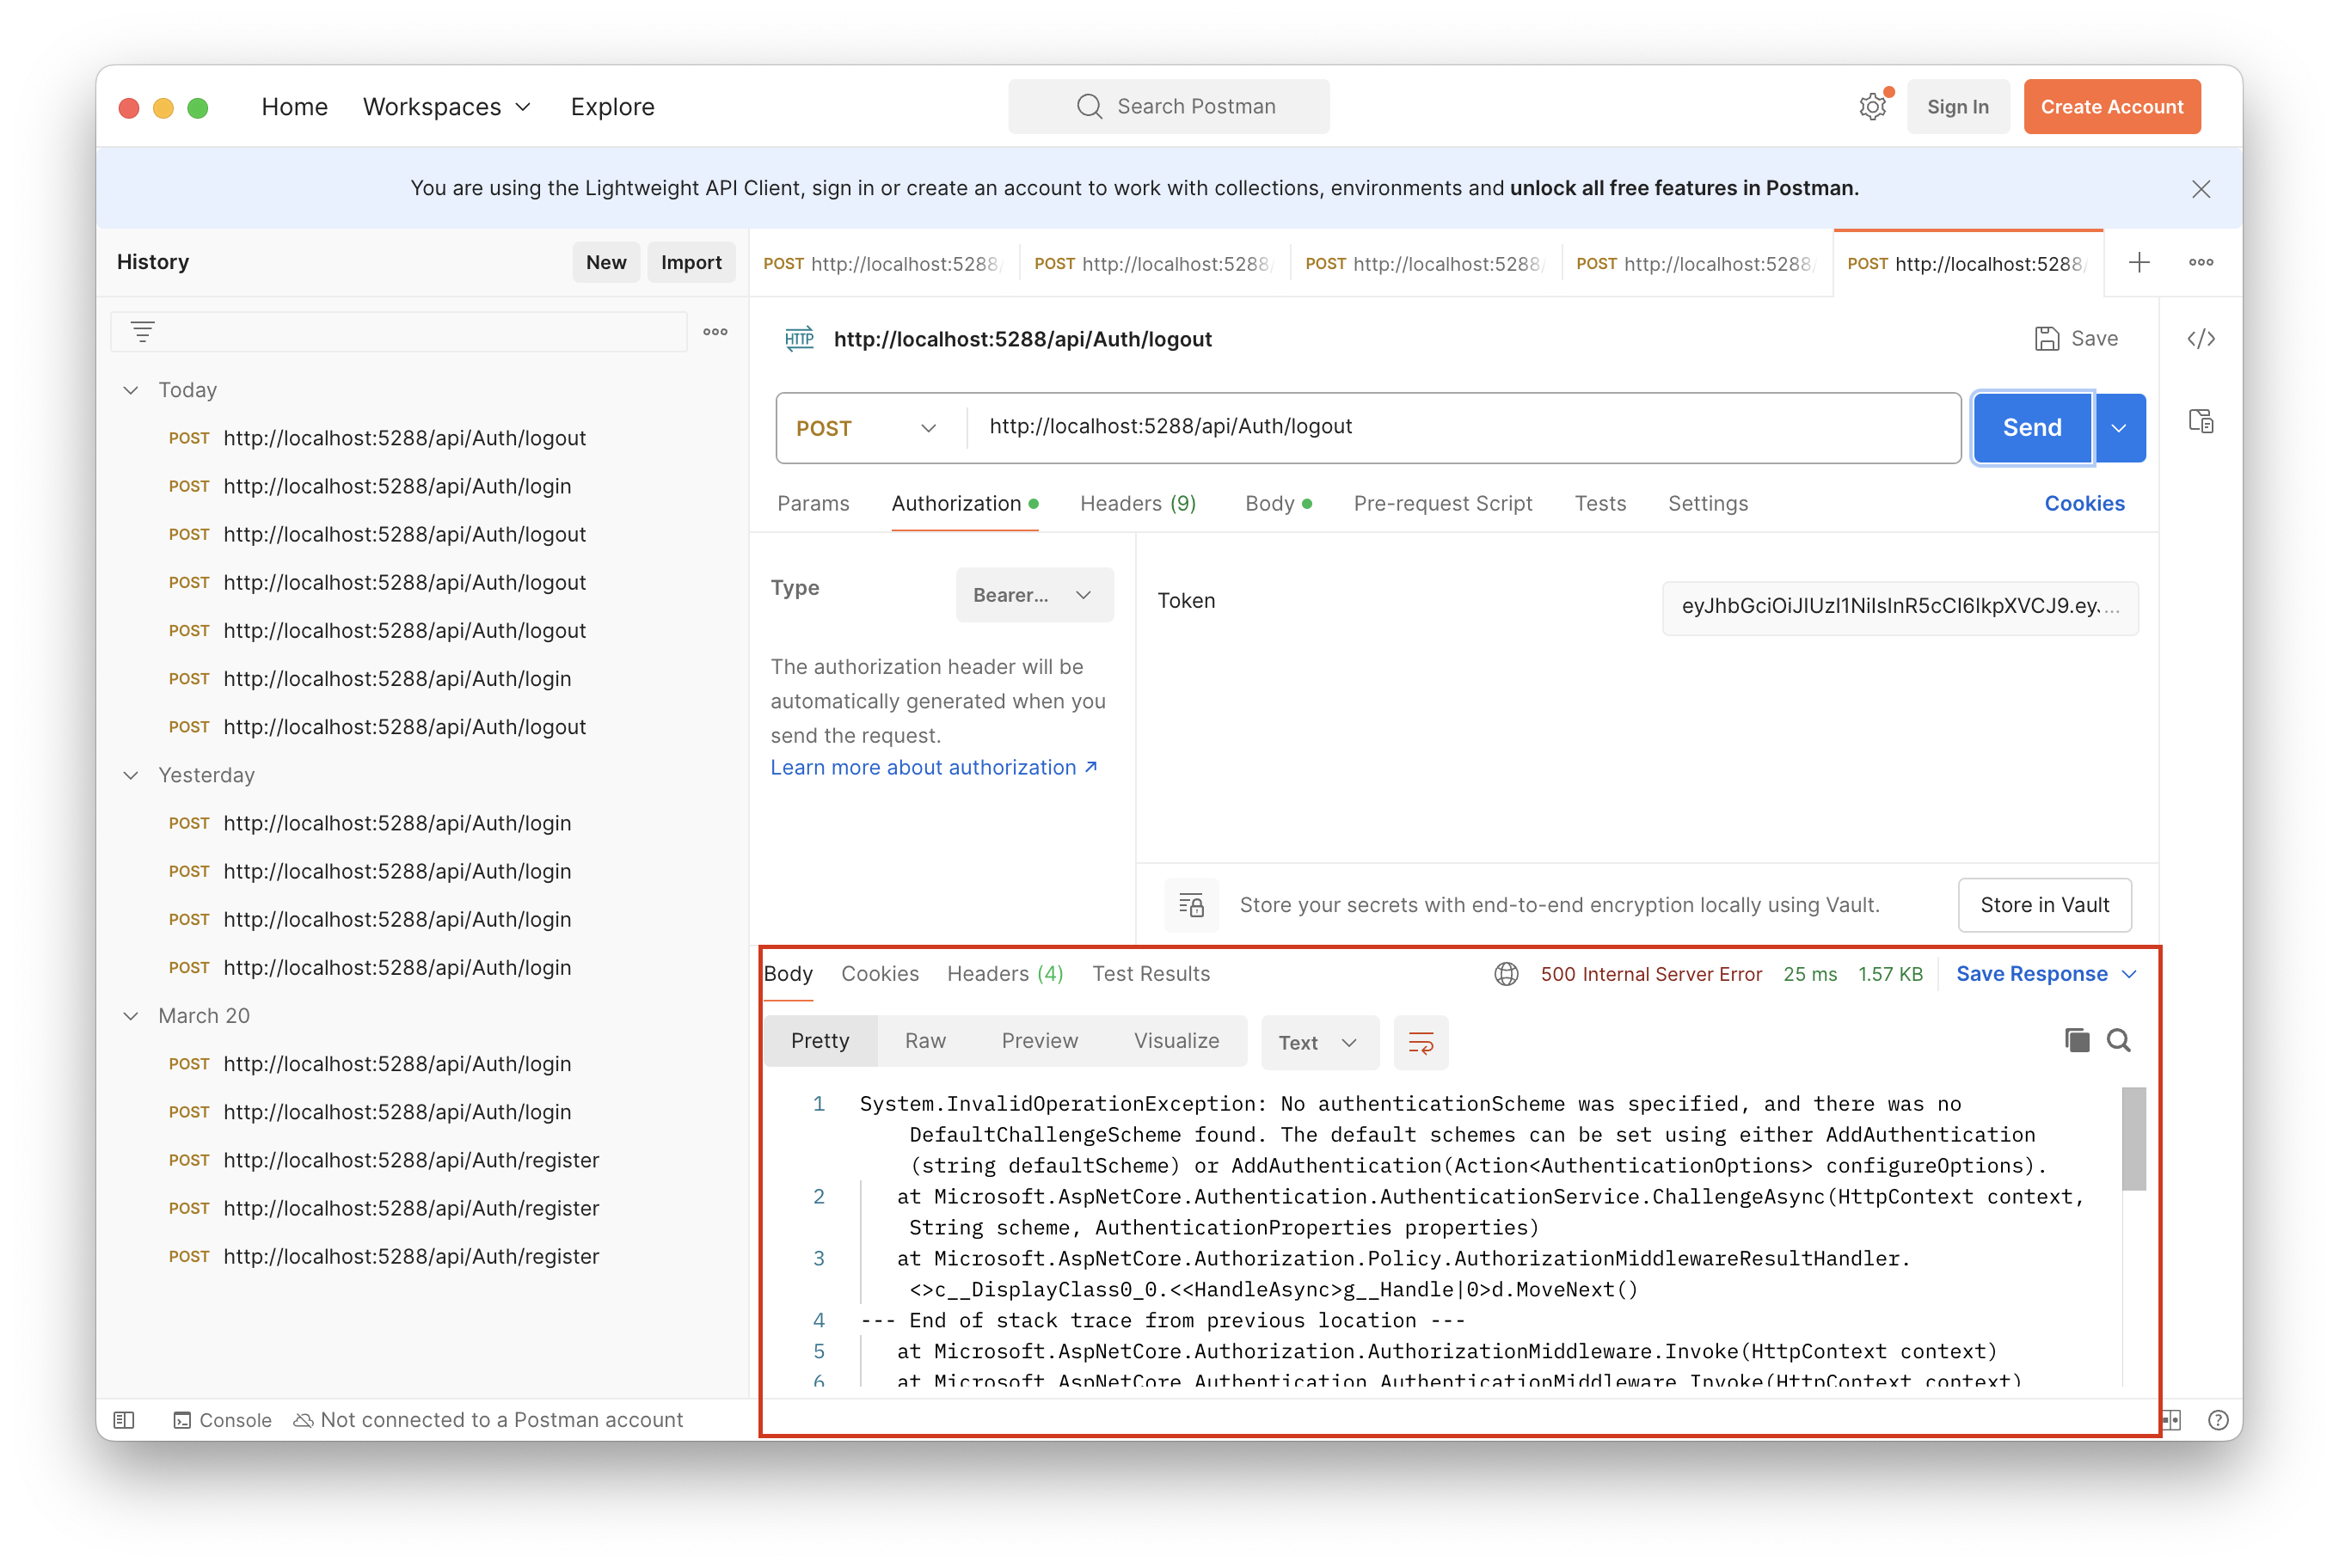Select the Raw response view tab
The height and width of the screenshot is (1568, 2339).
pyautogui.click(x=924, y=1041)
